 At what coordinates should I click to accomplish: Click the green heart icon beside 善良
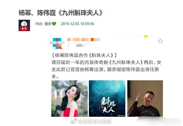(x=54, y=24)
